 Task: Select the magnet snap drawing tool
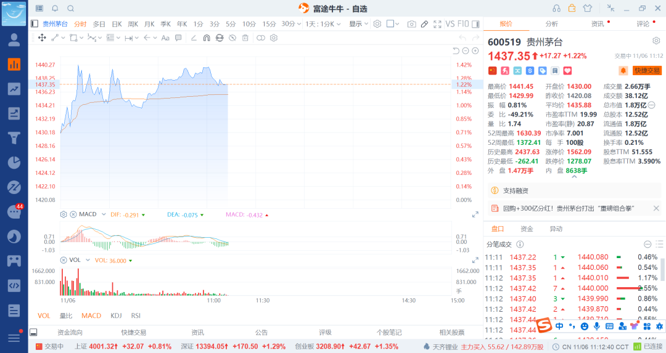[x=207, y=38]
